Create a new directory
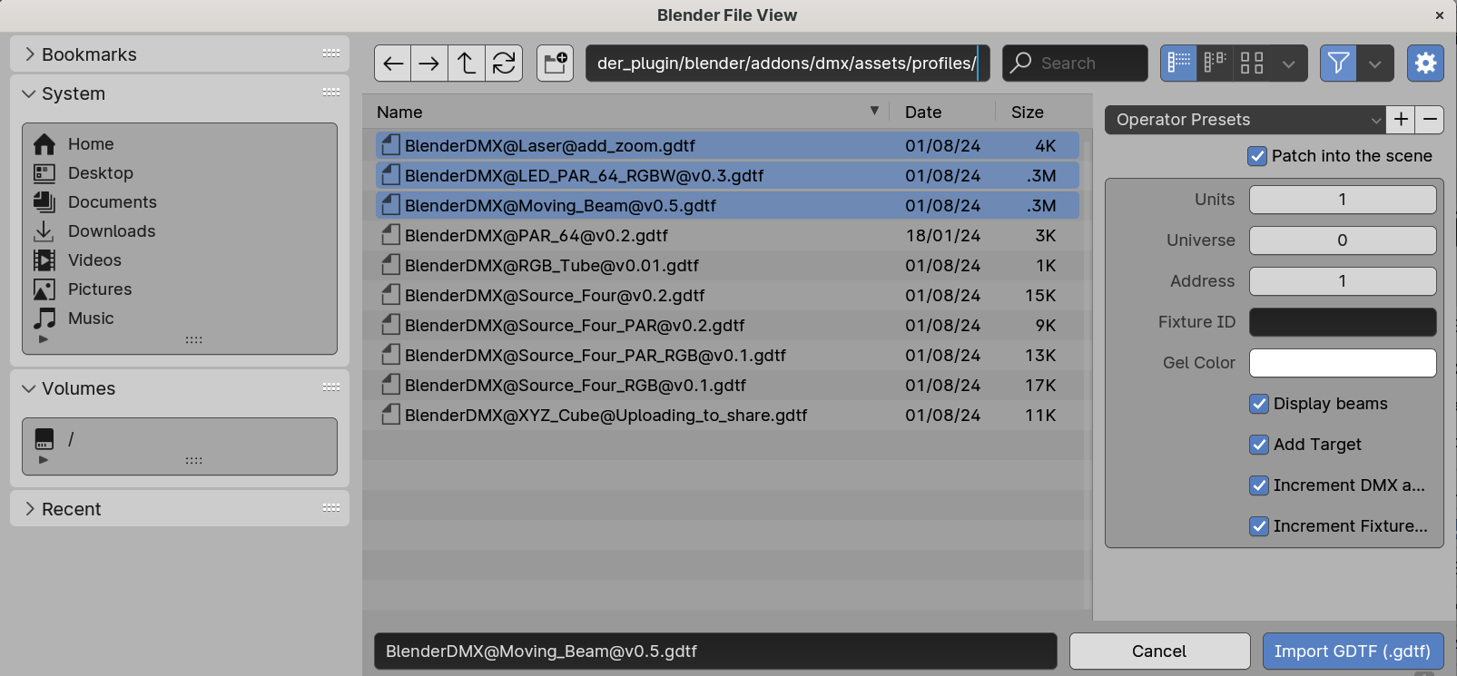This screenshot has height=676, width=1457. point(555,64)
